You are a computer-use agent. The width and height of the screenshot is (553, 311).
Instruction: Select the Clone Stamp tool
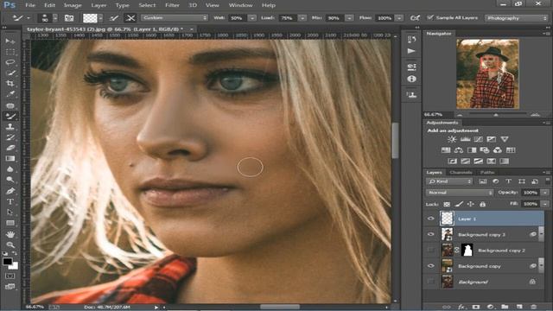[10, 126]
